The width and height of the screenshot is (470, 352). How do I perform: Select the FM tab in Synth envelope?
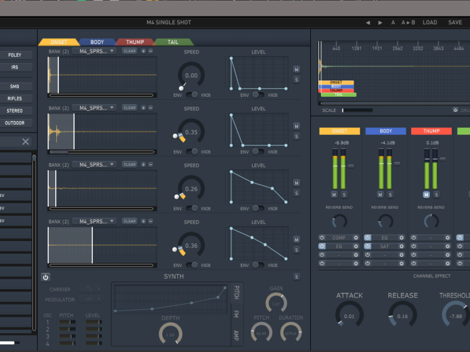click(236, 314)
